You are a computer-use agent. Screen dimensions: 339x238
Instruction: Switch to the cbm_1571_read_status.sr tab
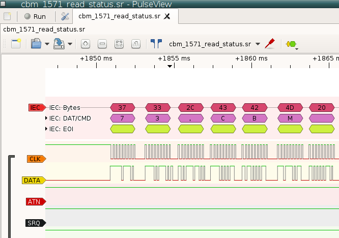pos(119,16)
